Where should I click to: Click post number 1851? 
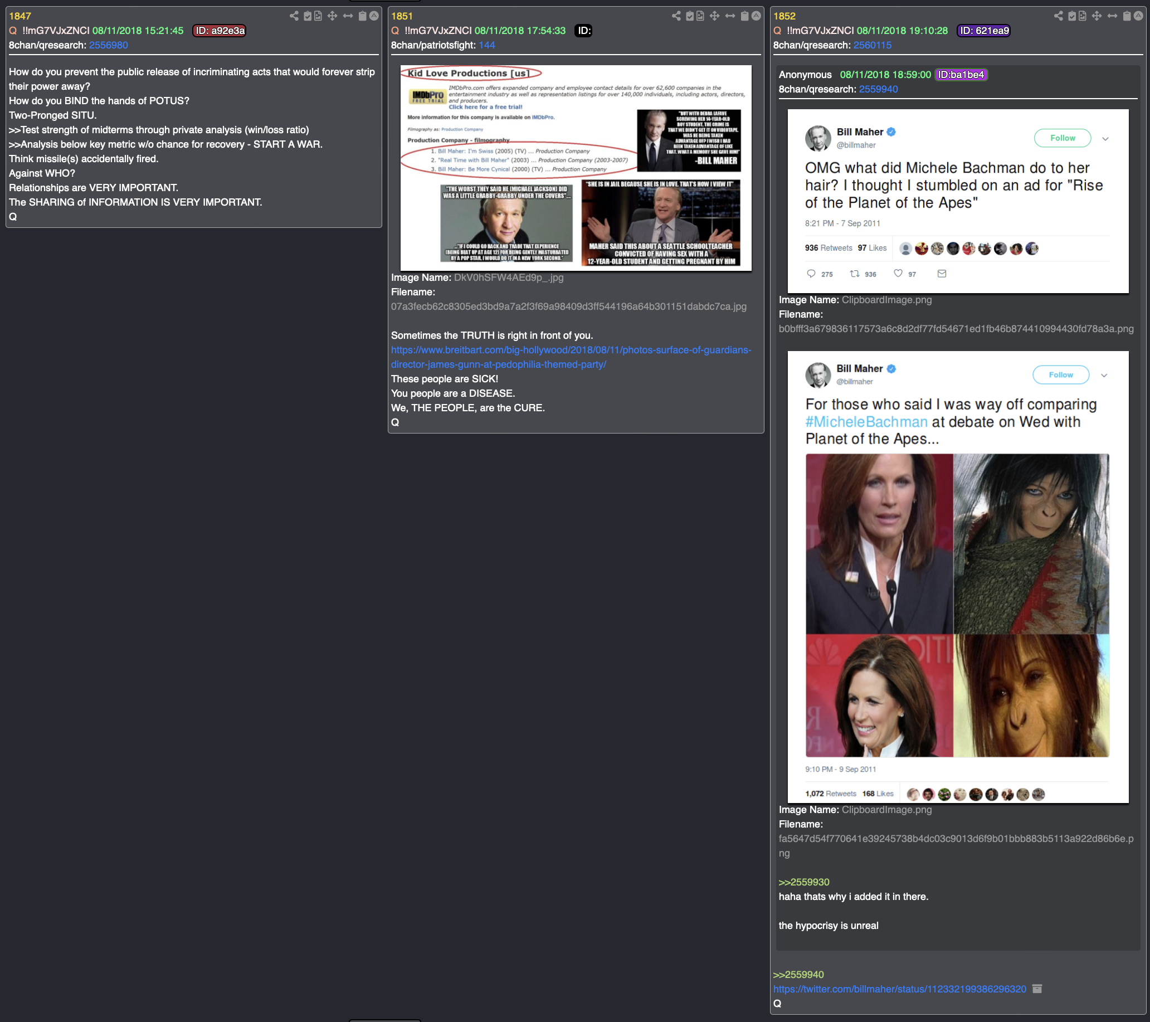point(402,16)
